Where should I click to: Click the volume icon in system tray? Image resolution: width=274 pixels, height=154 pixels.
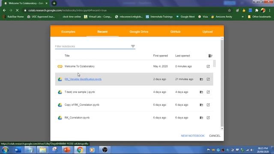click(252, 150)
